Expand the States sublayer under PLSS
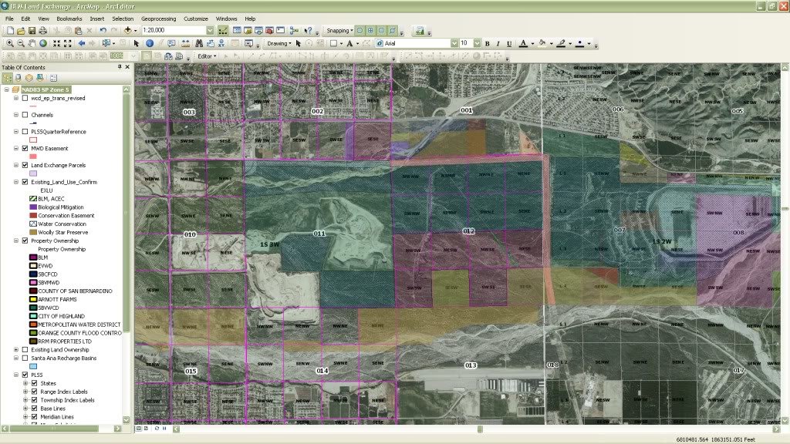790x444 pixels. click(25, 384)
